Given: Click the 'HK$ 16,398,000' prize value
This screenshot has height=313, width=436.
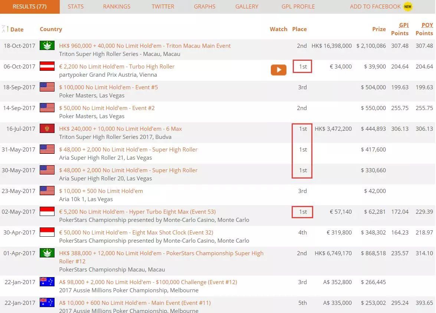Looking at the screenshot, I should [x=331, y=46].
